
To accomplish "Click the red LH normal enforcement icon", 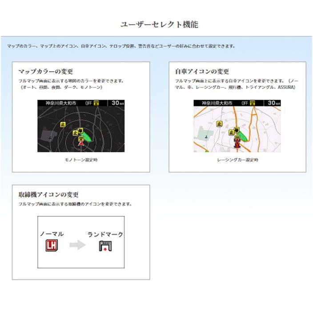I will (52, 245).
